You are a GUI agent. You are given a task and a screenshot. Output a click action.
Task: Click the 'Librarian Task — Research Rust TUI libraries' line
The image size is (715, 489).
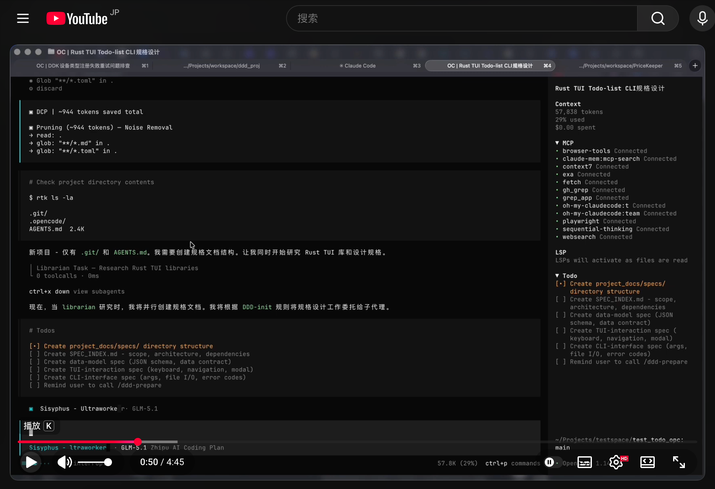(x=117, y=268)
